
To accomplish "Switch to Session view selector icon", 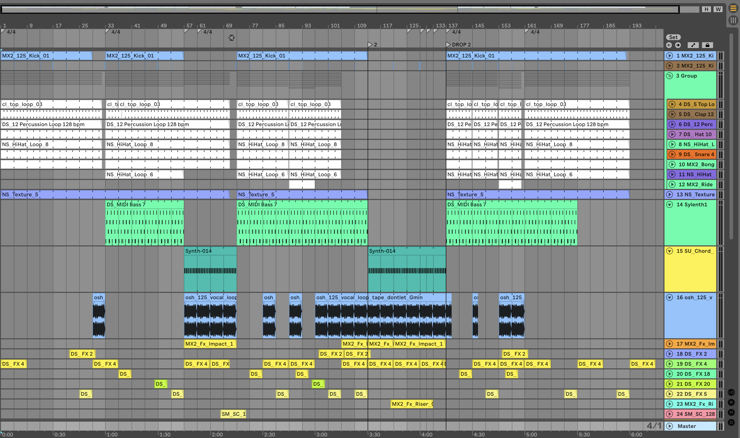I will point(733,20).
